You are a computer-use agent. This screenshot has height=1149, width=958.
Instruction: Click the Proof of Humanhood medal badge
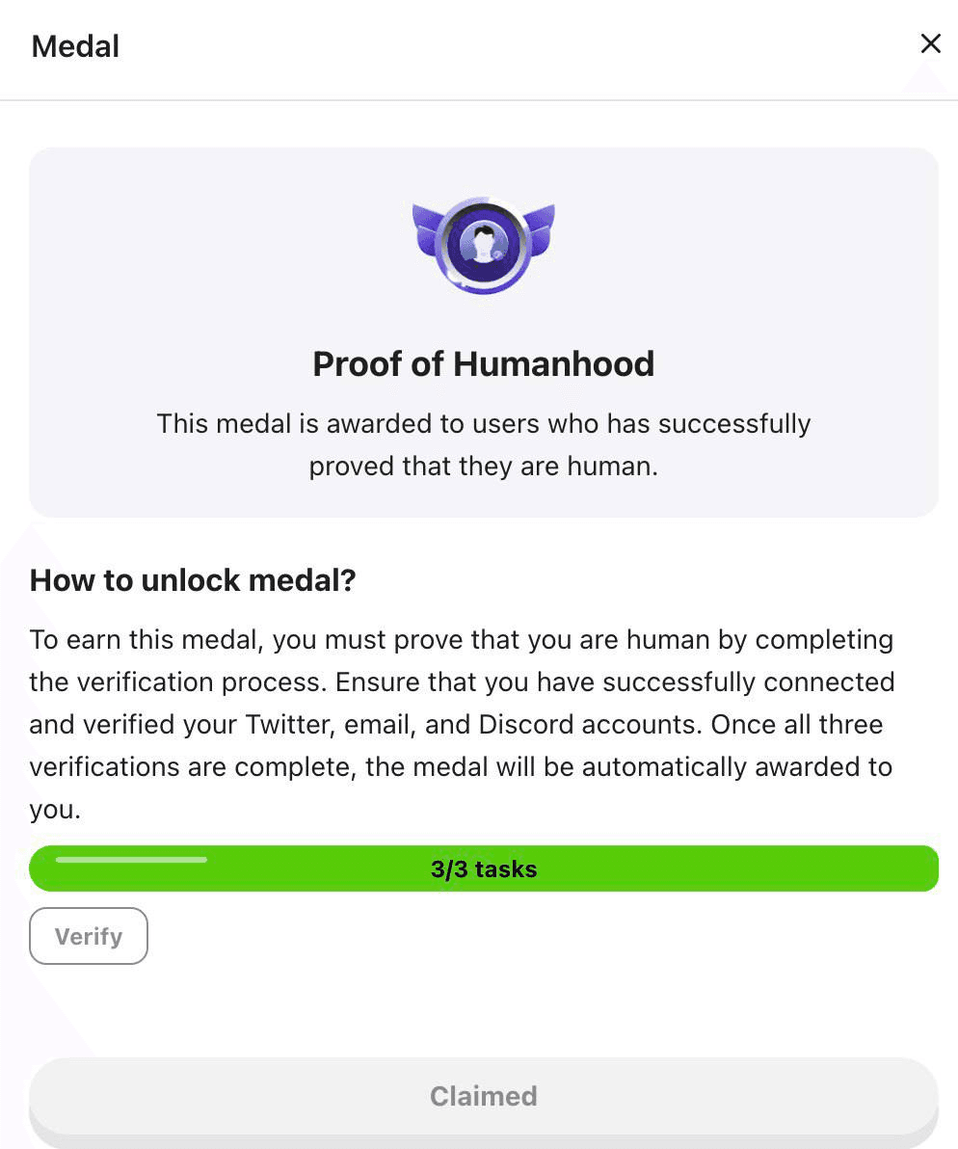(x=484, y=246)
